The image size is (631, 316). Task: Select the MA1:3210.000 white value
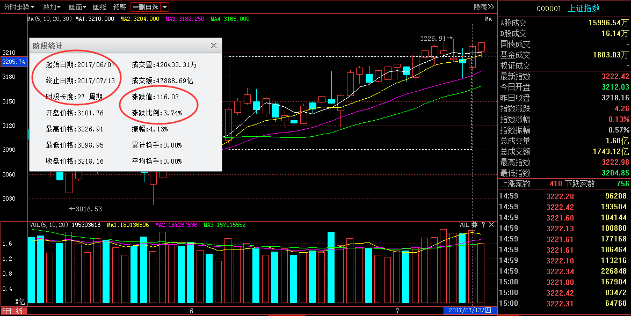[x=95, y=19]
